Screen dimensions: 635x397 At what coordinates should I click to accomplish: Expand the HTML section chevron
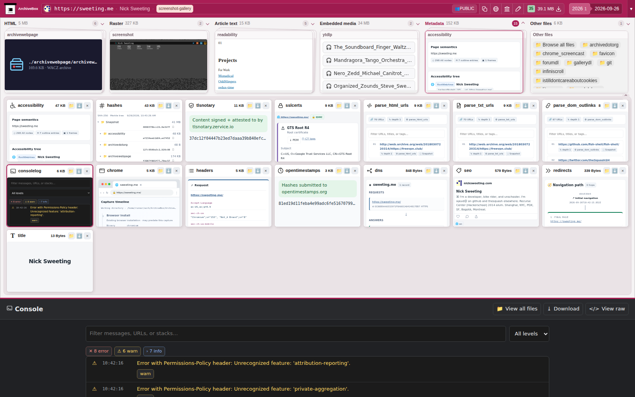[102, 24]
